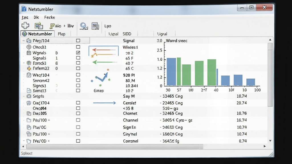
Task: Click the icon beside Pto/100 row
Action: tap(29, 134)
